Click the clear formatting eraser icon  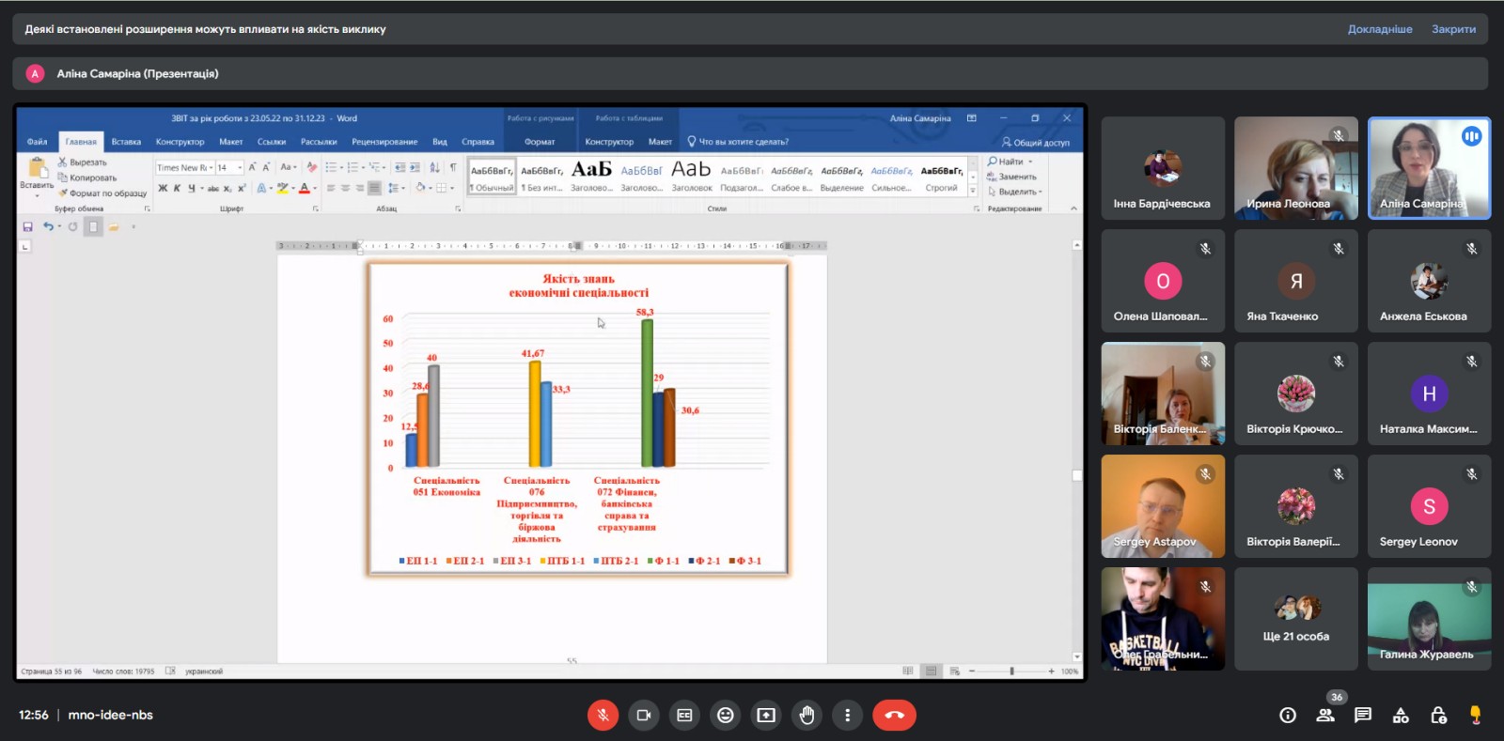click(312, 167)
